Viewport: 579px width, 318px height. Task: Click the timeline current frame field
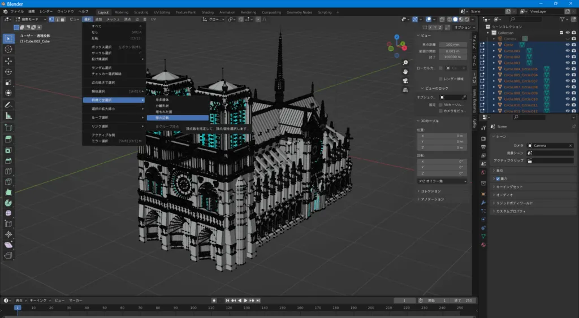point(405,300)
